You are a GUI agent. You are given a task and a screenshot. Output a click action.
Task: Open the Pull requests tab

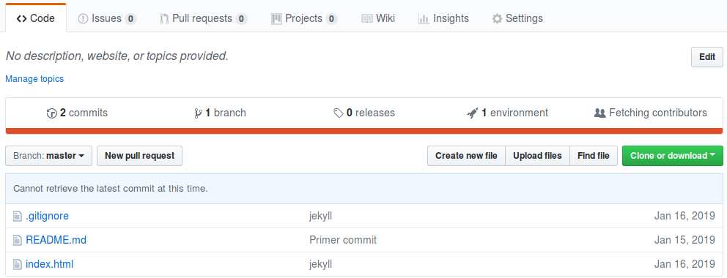(x=204, y=18)
